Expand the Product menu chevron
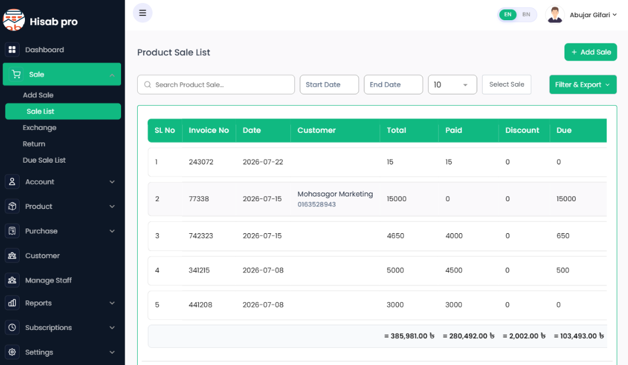 pyautogui.click(x=112, y=207)
